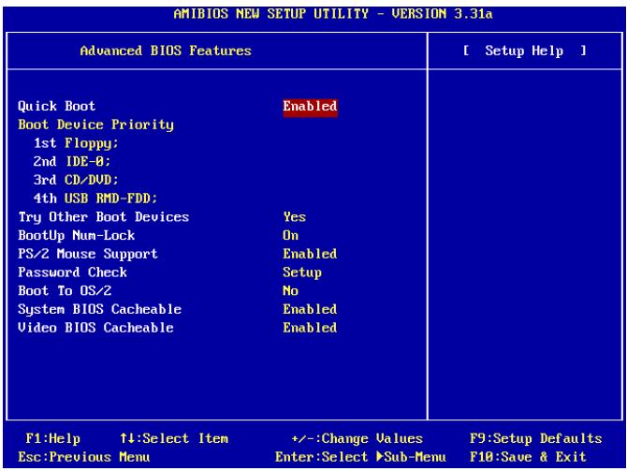Select the Boot To OS/2 option

[65, 291]
